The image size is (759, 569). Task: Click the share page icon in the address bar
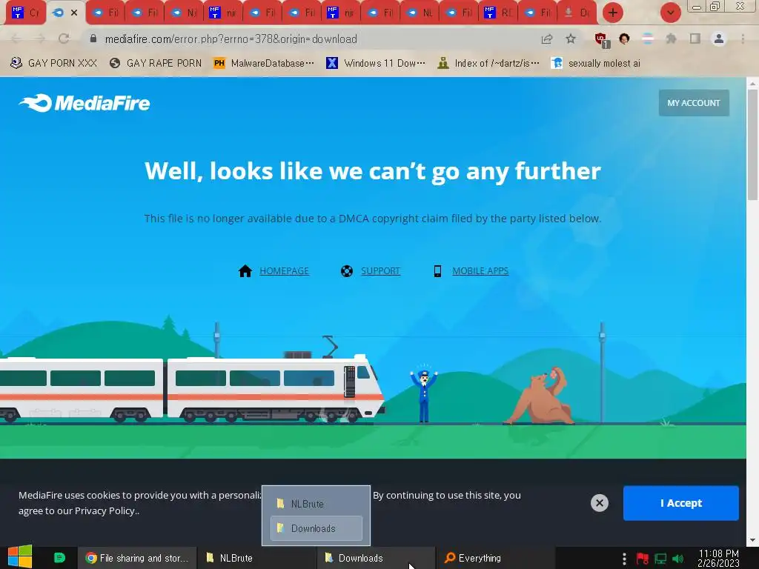[547, 39]
